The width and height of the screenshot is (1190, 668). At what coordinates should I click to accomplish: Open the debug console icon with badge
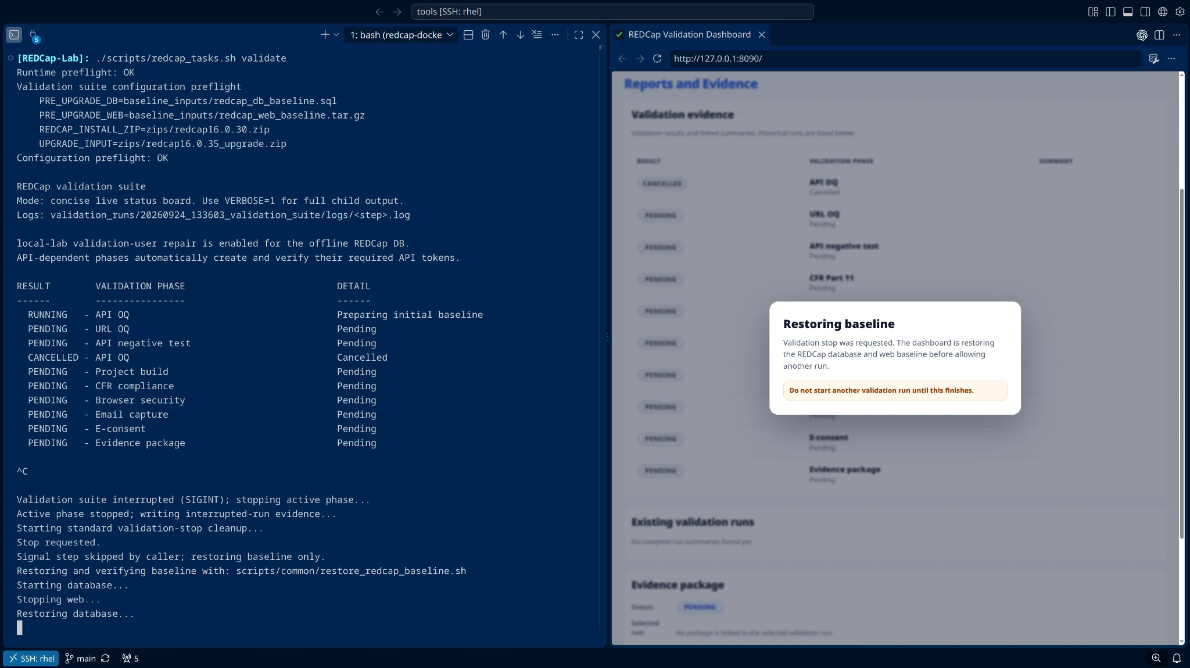(34, 36)
